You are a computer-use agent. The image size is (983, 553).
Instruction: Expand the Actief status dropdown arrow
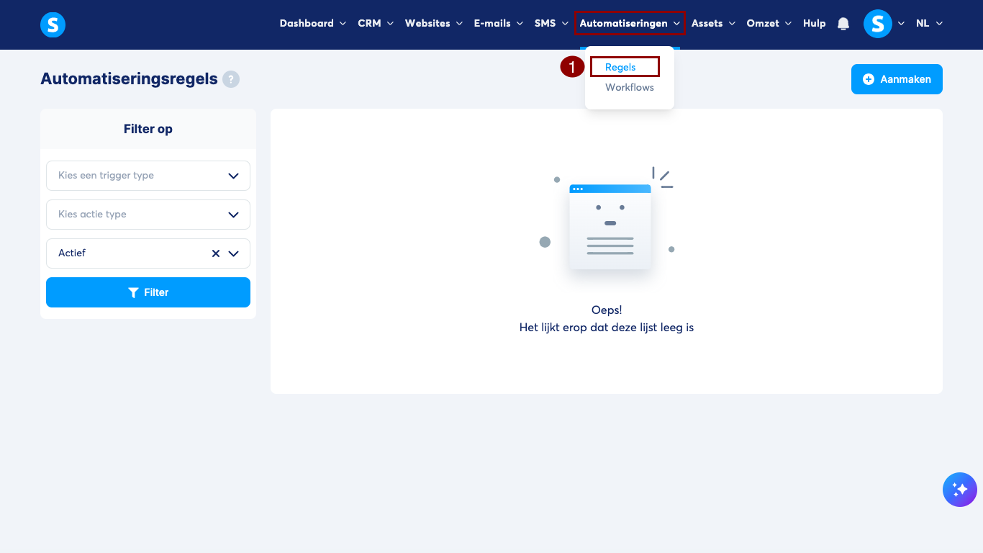pyautogui.click(x=233, y=253)
